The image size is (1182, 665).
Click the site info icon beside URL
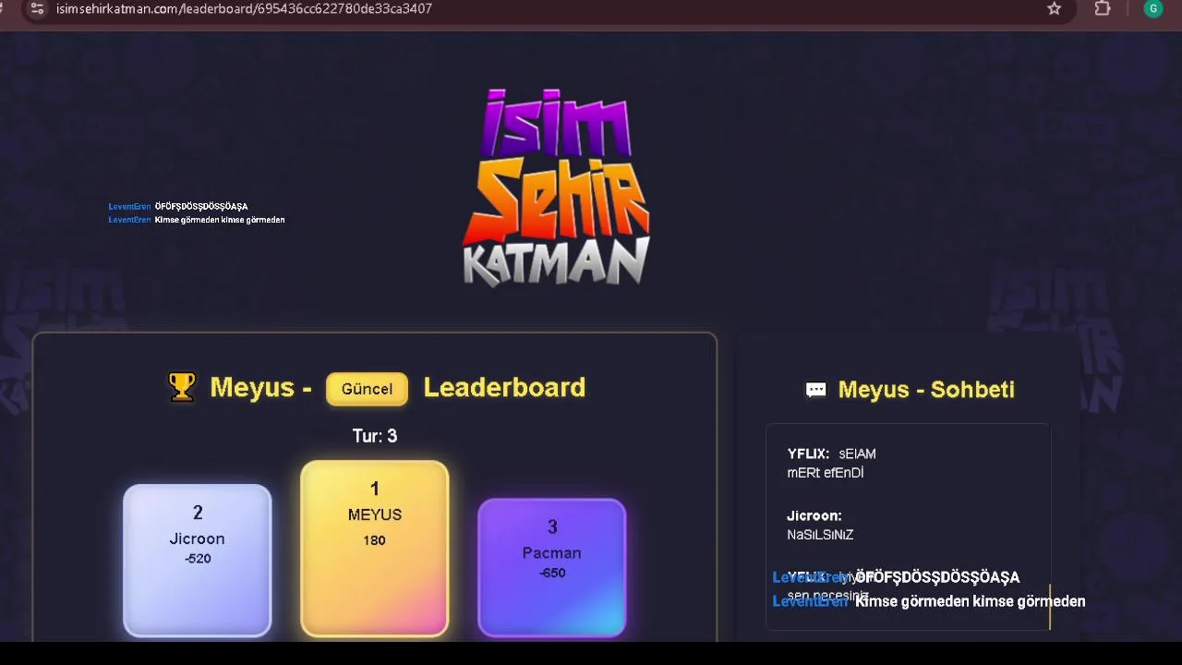click(37, 8)
